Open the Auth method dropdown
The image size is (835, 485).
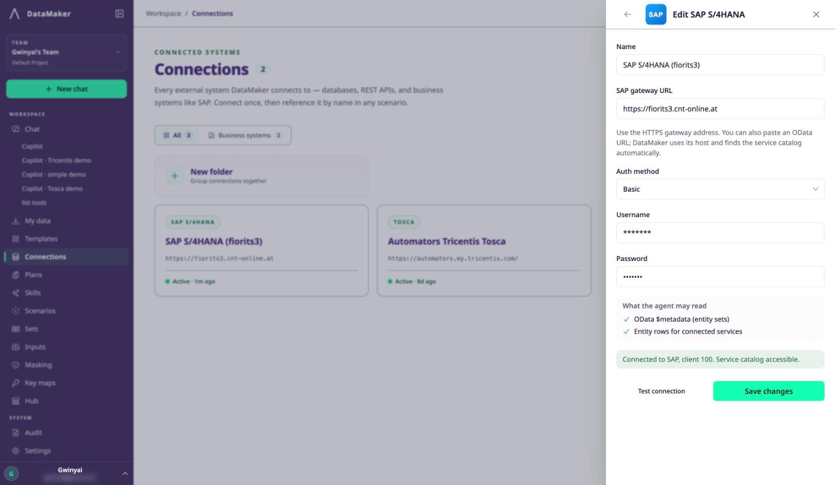pyautogui.click(x=720, y=189)
